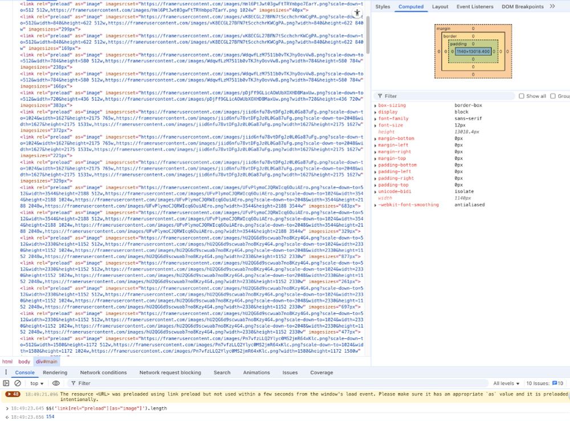The image size is (570, 421).
Task: Open the Rendering drawer tab
Action: click(x=55, y=373)
